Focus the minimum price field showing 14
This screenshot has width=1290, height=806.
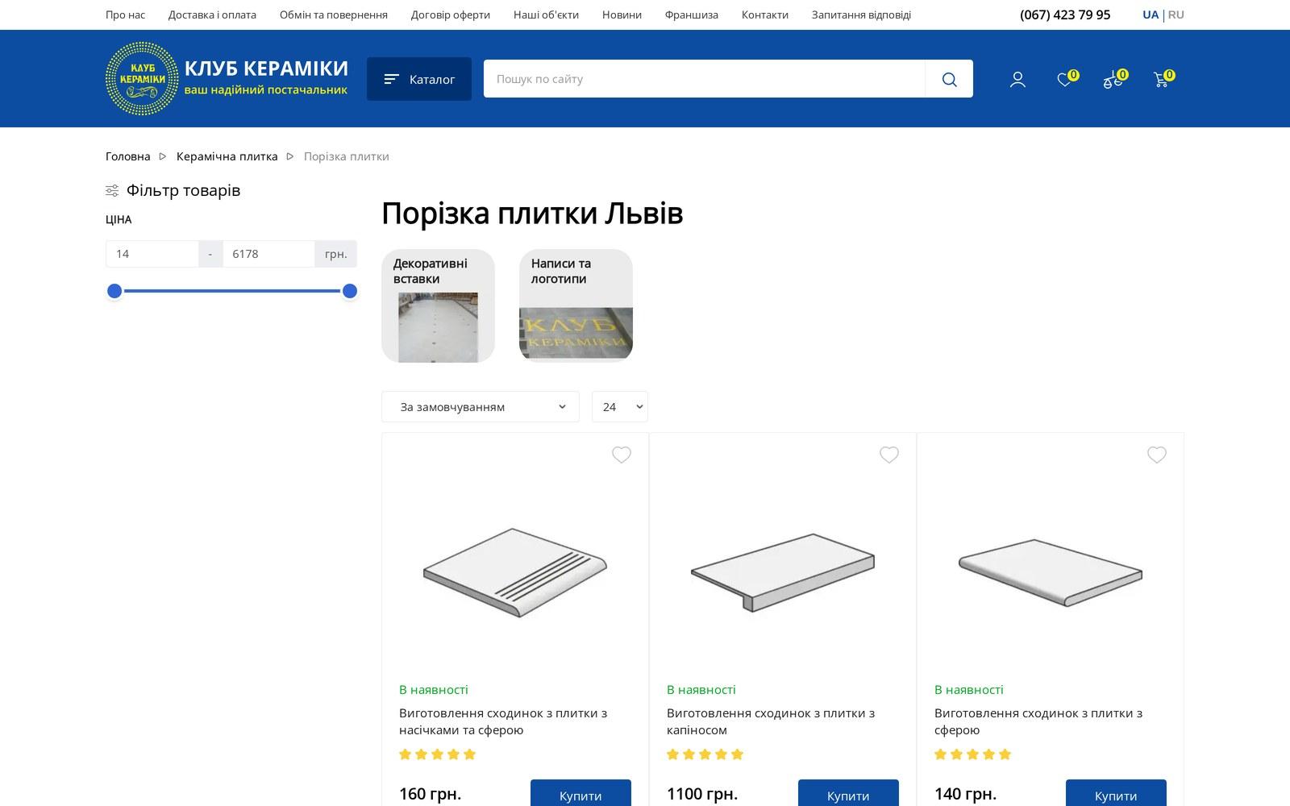152,254
